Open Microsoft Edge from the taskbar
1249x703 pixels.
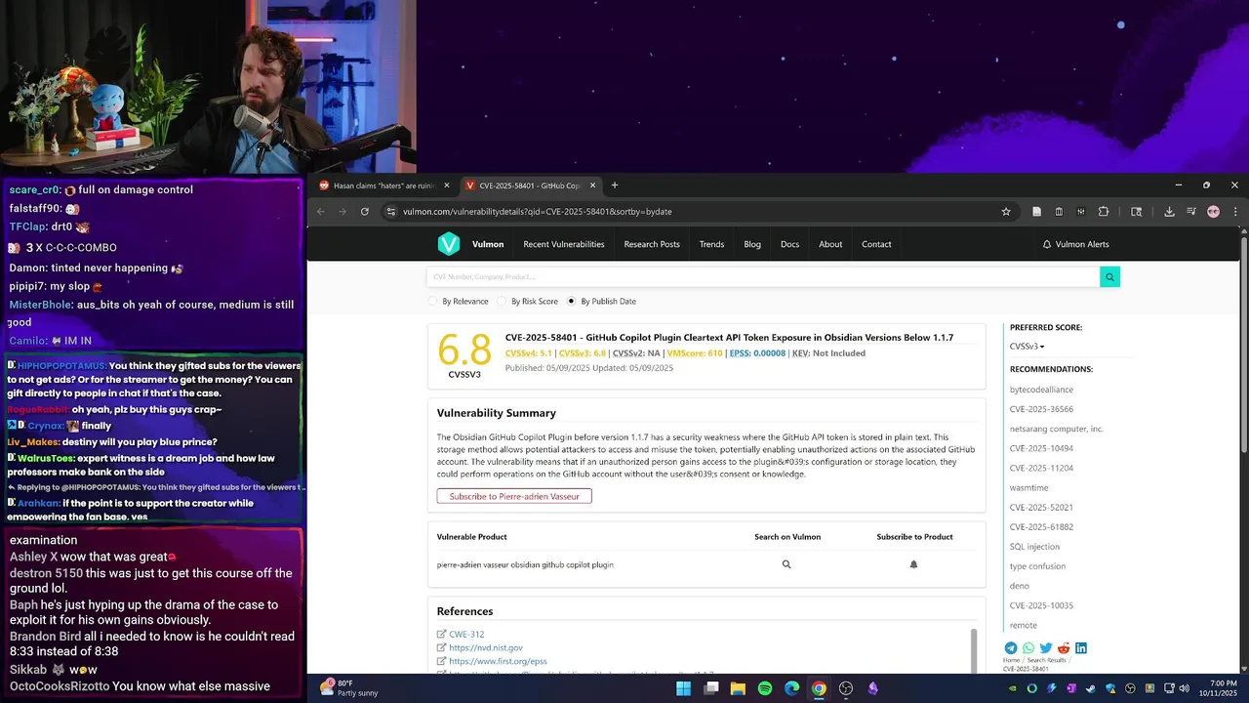(x=791, y=688)
